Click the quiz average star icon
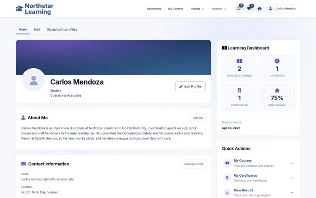This screenshot has width=316, height=198. click(277, 90)
